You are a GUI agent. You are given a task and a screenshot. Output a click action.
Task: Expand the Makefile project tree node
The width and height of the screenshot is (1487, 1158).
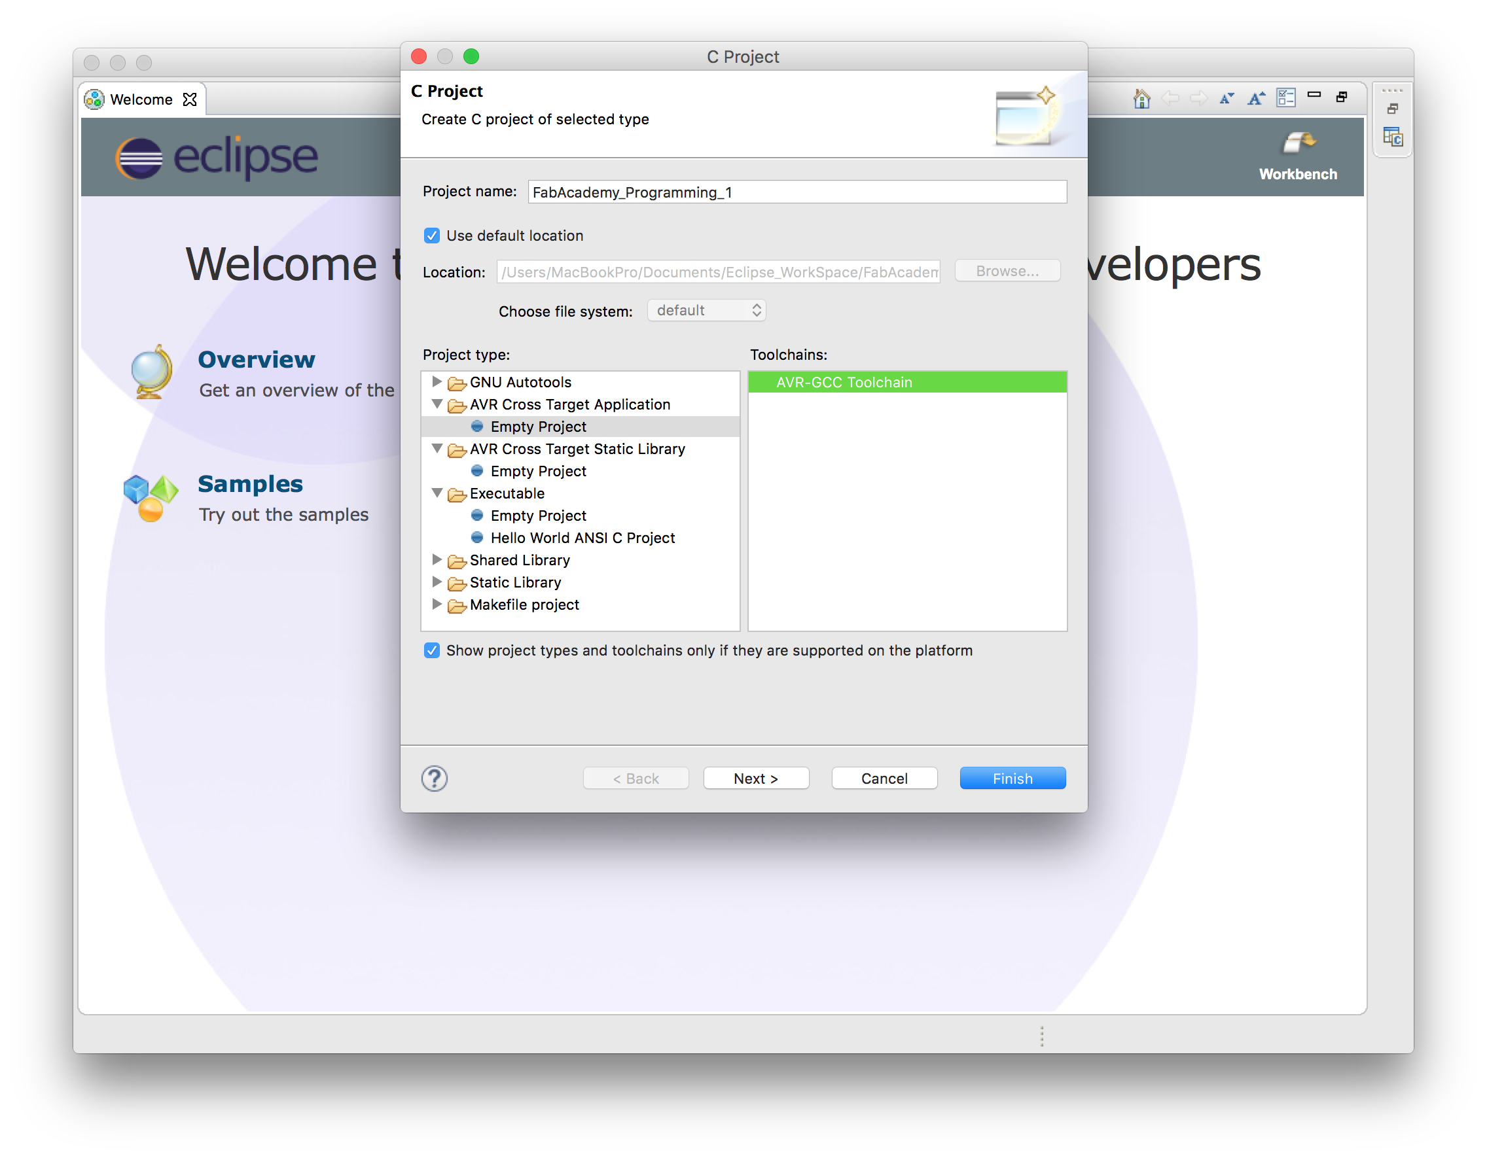437,604
